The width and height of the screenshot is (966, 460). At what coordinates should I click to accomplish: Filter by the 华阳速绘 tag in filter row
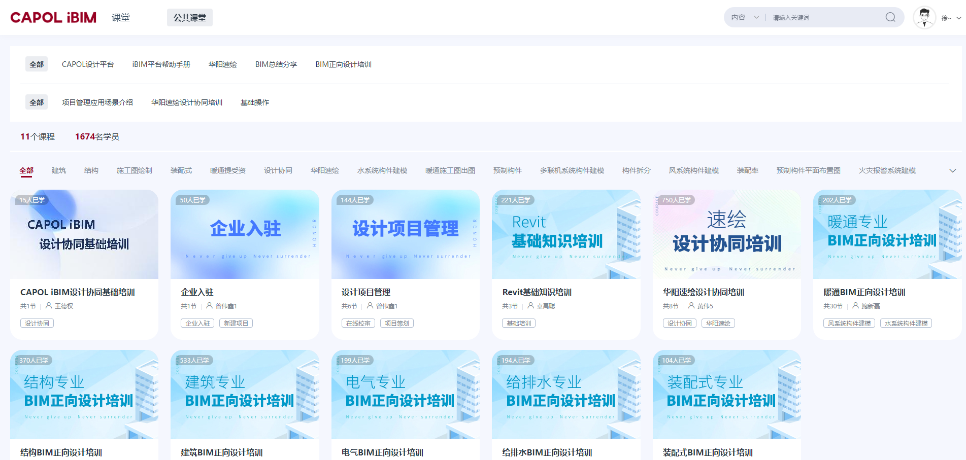tap(325, 170)
